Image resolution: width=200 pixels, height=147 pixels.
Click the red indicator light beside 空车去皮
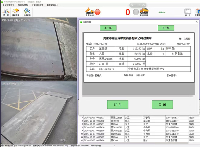[97, 12]
